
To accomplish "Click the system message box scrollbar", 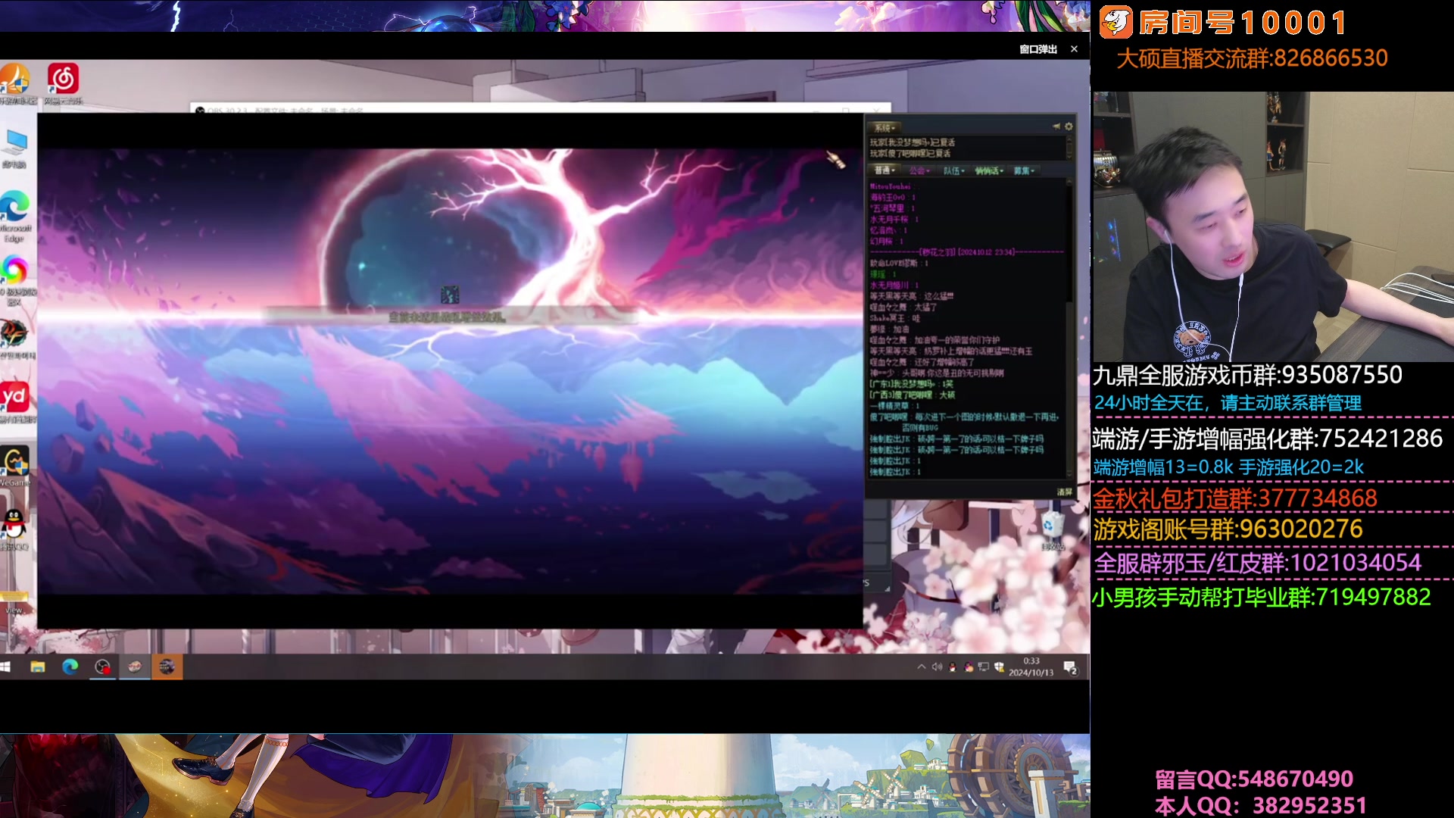I will (x=1070, y=147).
